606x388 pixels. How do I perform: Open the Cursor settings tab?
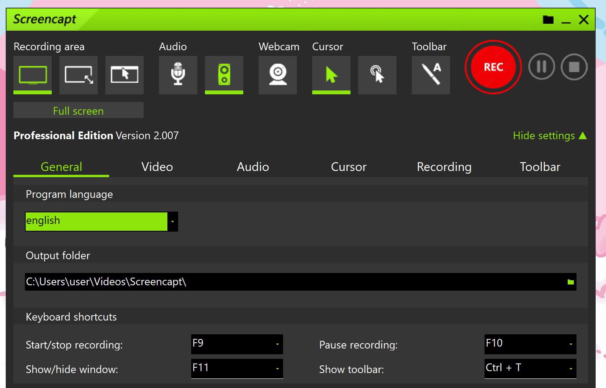point(349,167)
